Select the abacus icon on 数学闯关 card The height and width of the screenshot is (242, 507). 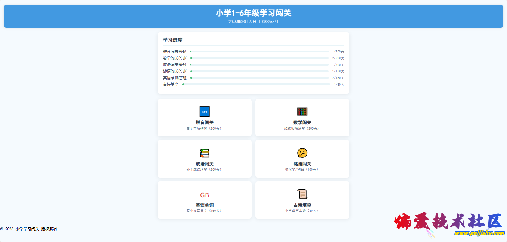(302, 112)
